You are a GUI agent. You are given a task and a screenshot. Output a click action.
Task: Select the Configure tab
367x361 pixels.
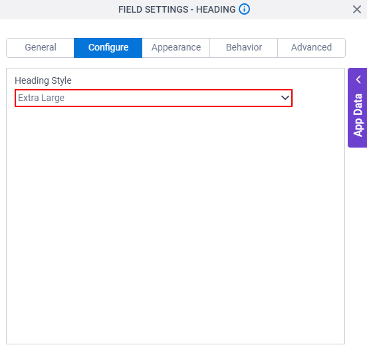pyautogui.click(x=108, y=47)
